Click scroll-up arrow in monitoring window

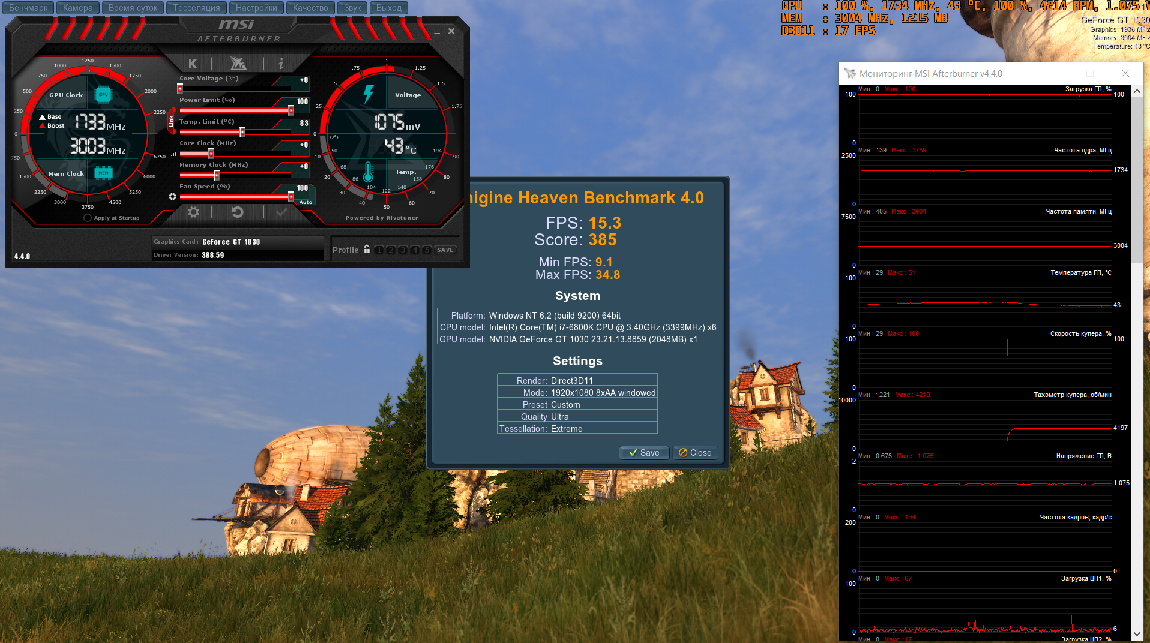pos(1137,91)
